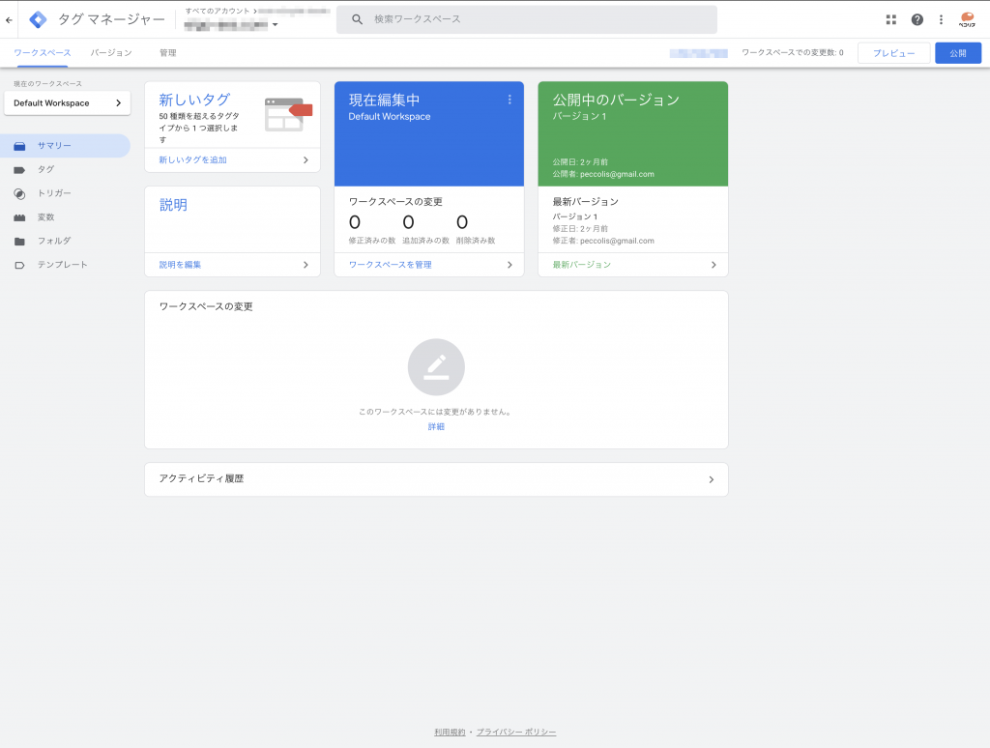Select サマリー in the sidebar
The height and width of the screenshot is (748, 990).
[x=65, y=146]
